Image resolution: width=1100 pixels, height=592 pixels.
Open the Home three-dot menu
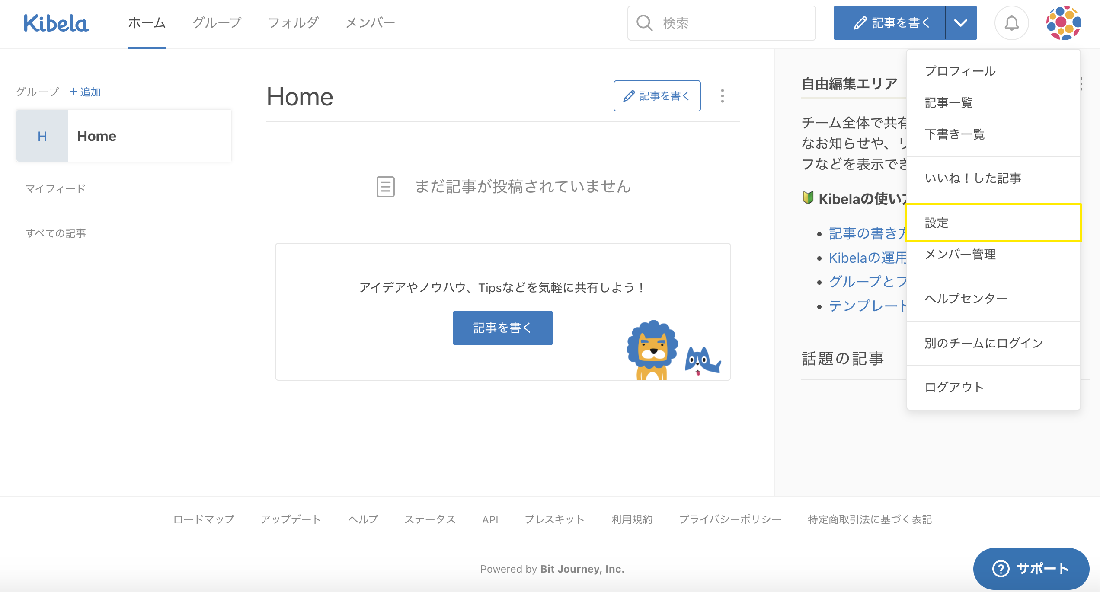click(x=722, y=96)
